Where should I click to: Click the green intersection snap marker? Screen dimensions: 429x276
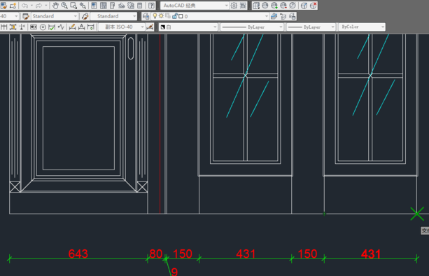pyautogui.click(x=417, y=214)
